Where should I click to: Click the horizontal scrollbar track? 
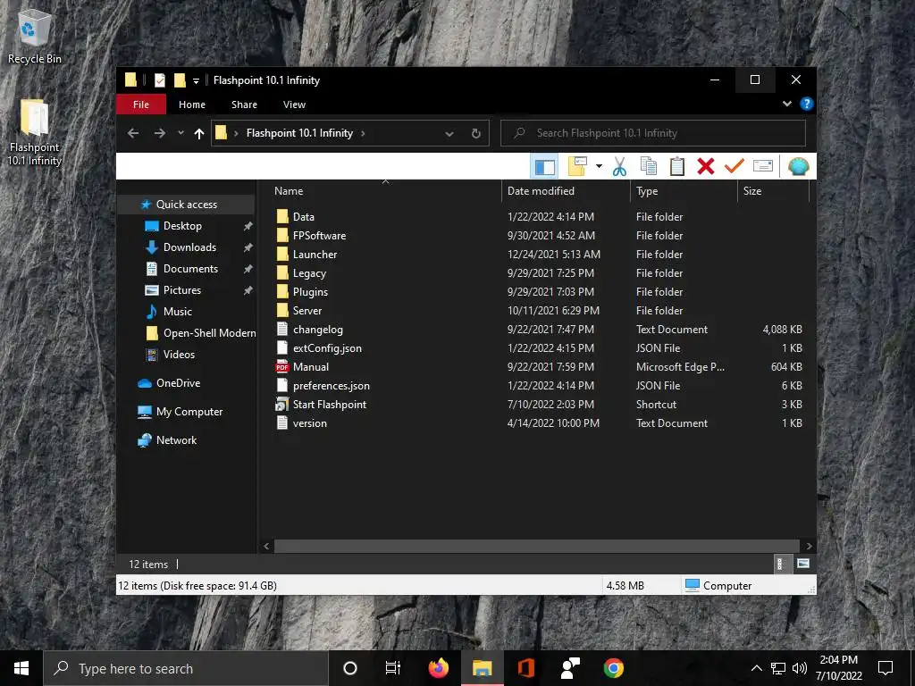coord(536,546)
